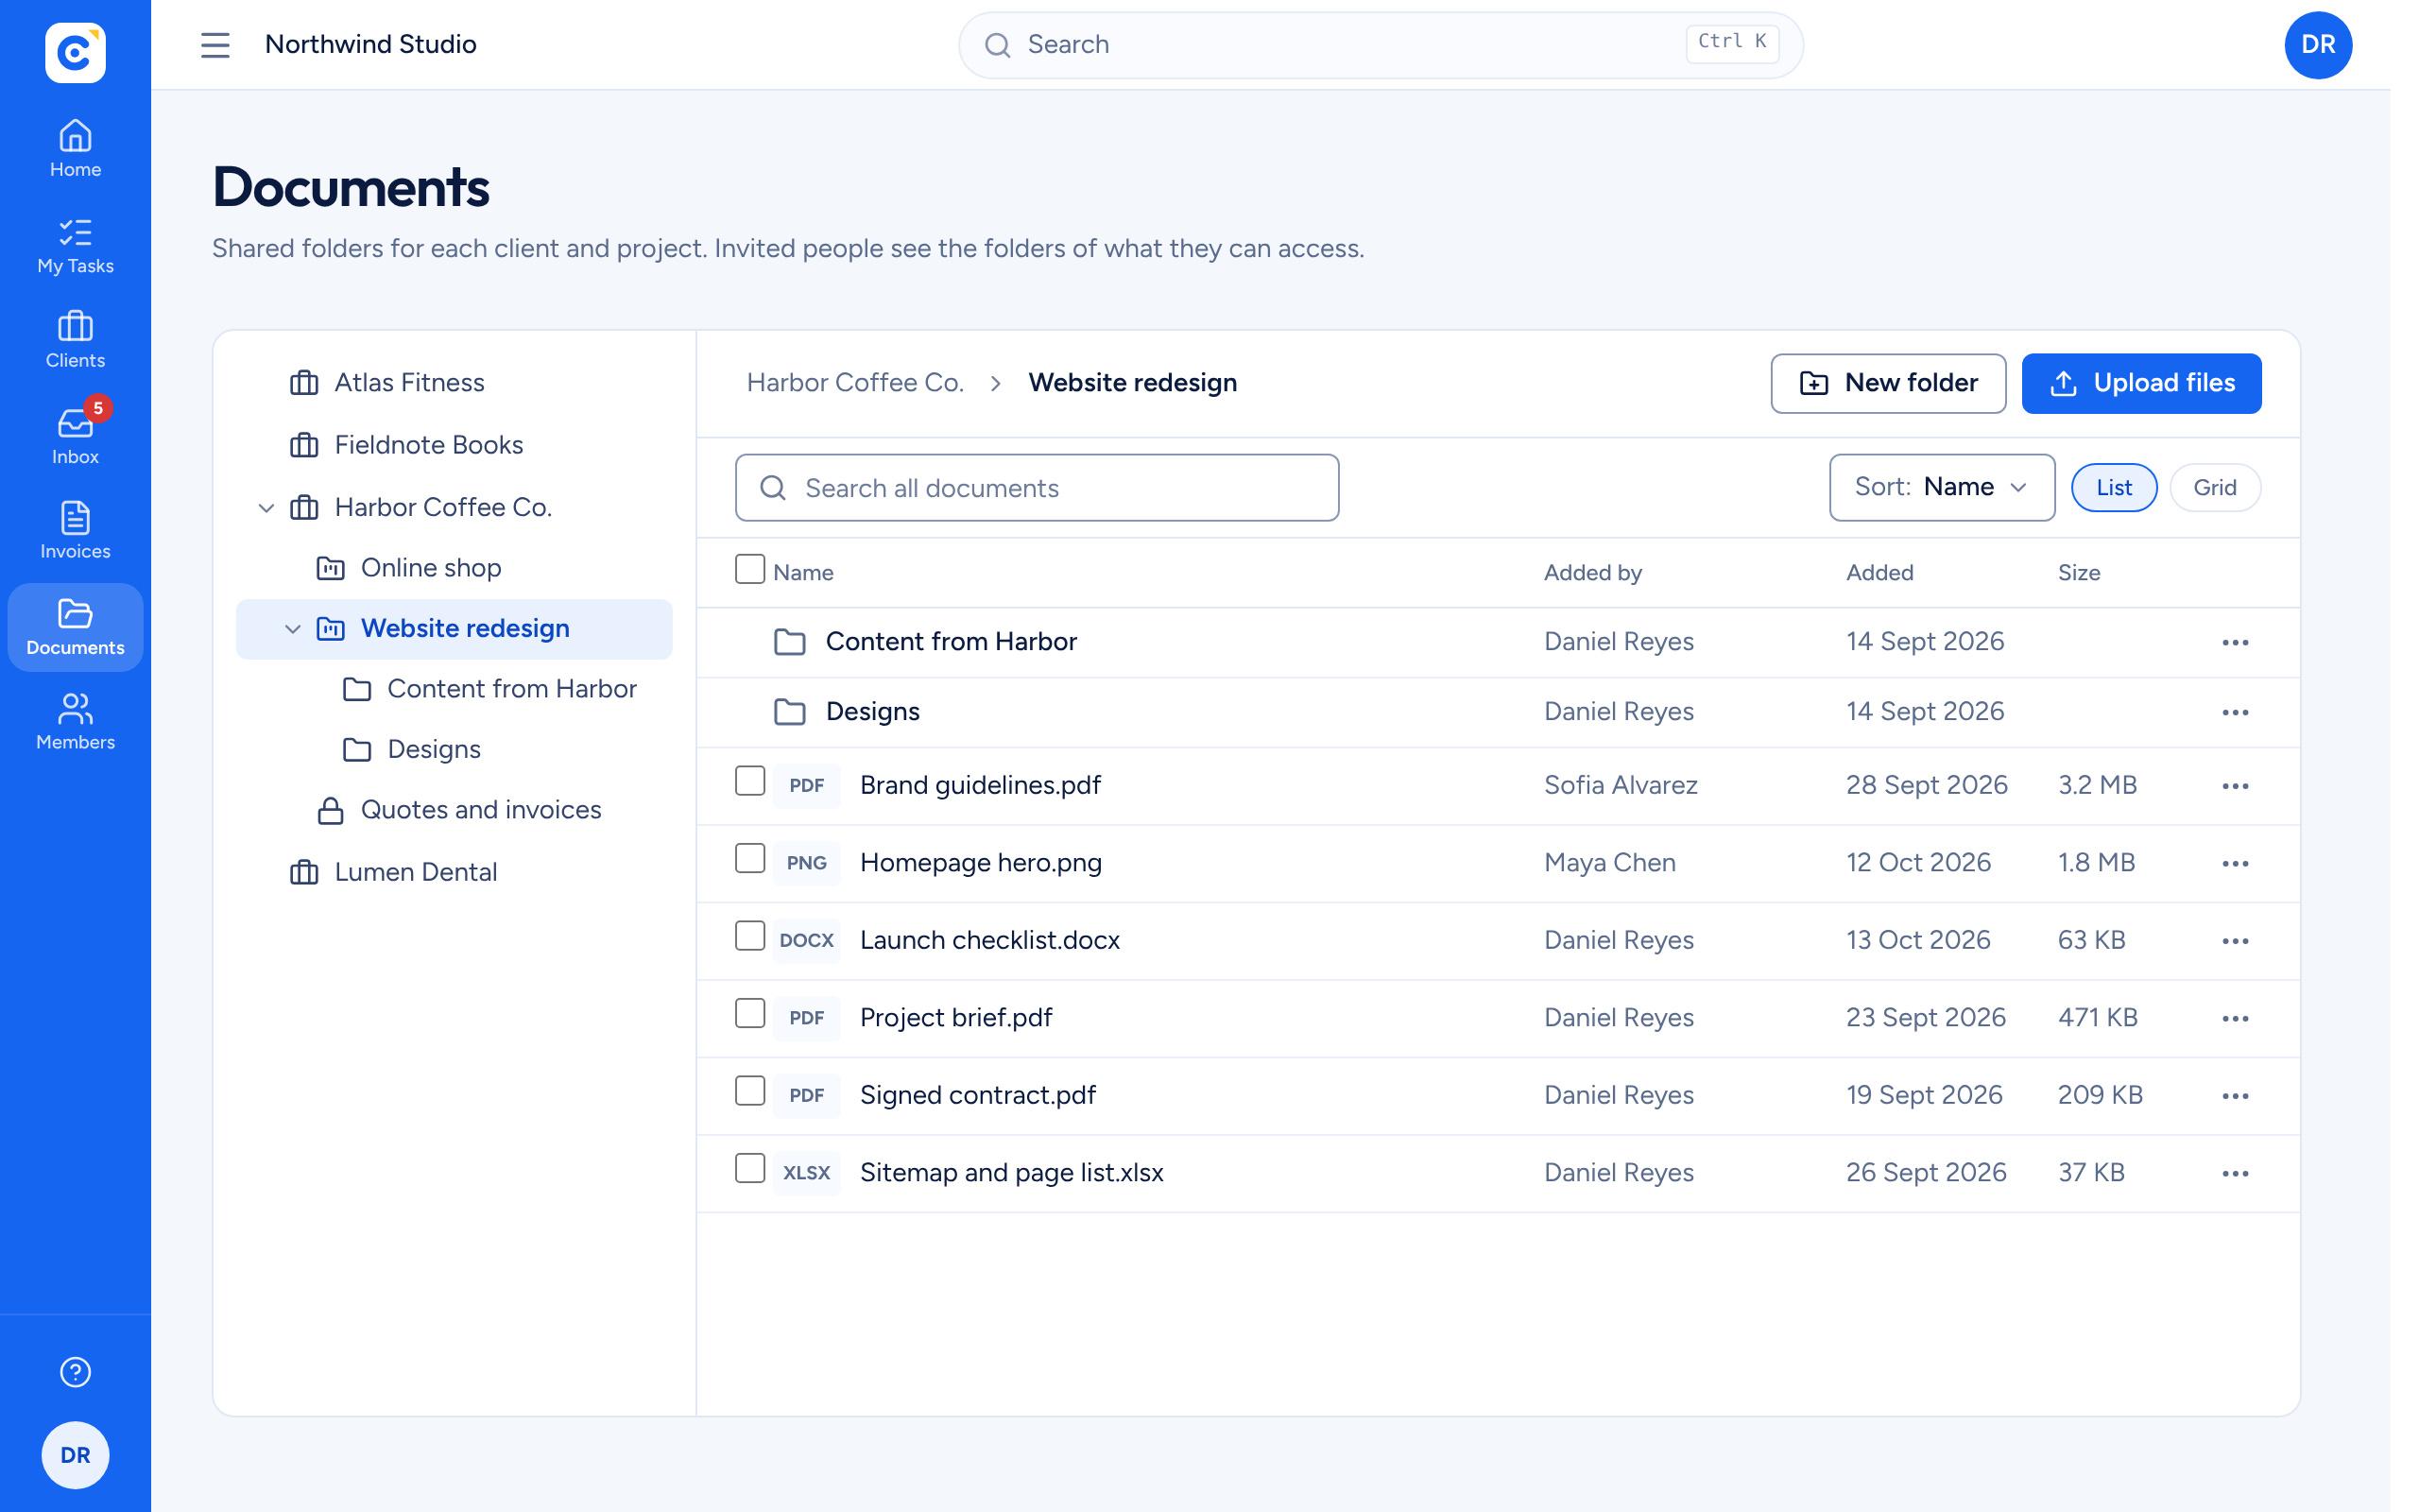
Task: Open more options for Brand guidelines.pdf
Action: tap(2235, 786)
